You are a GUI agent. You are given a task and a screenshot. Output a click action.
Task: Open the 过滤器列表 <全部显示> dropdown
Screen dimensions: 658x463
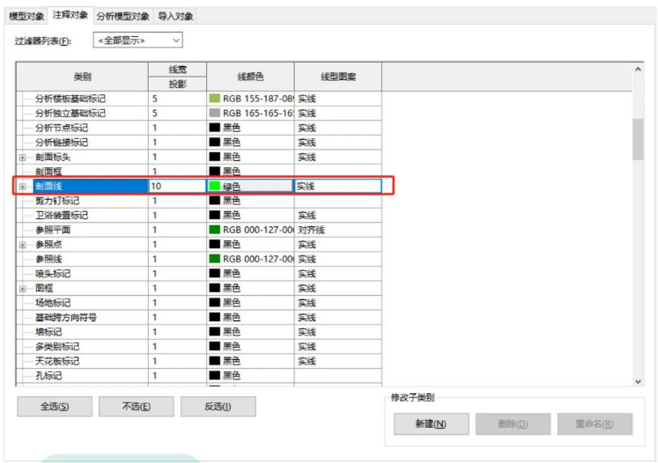point(137,40)
